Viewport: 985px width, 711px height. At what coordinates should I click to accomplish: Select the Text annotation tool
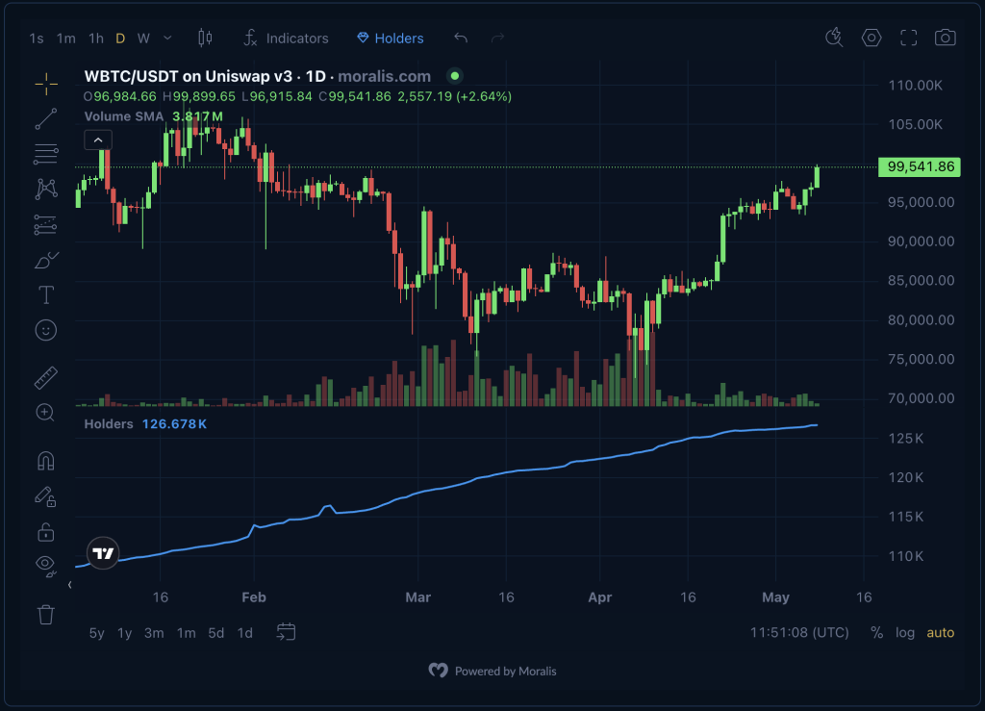pyautogui.click(x=46, y=294)
